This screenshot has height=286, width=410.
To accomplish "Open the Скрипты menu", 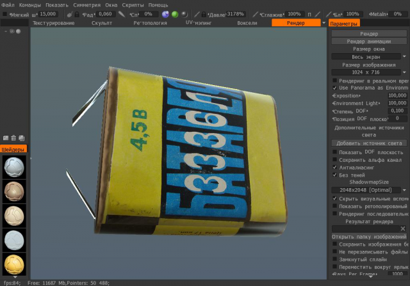I will (133, 5).
